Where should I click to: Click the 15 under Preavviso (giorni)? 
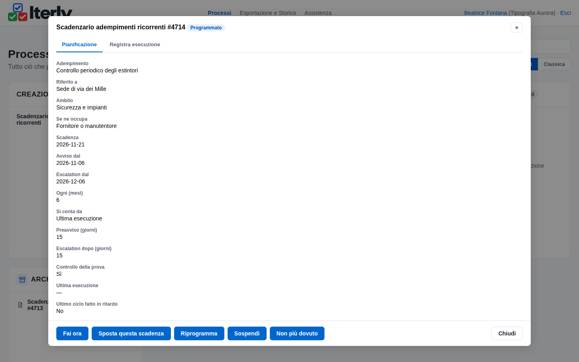pos(60,237)
